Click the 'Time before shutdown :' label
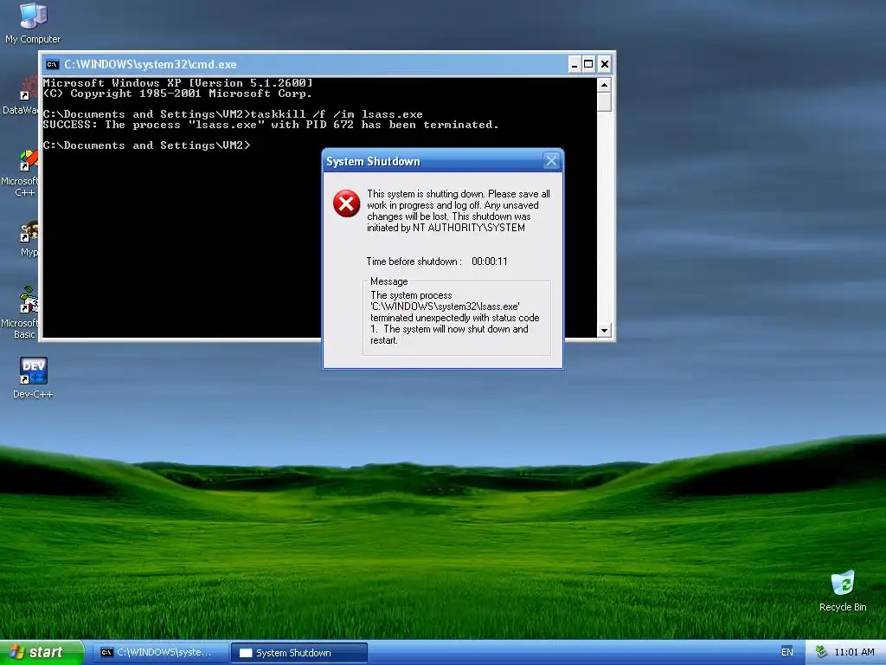This screenshot has width=886, height=665. coord(414,261)
